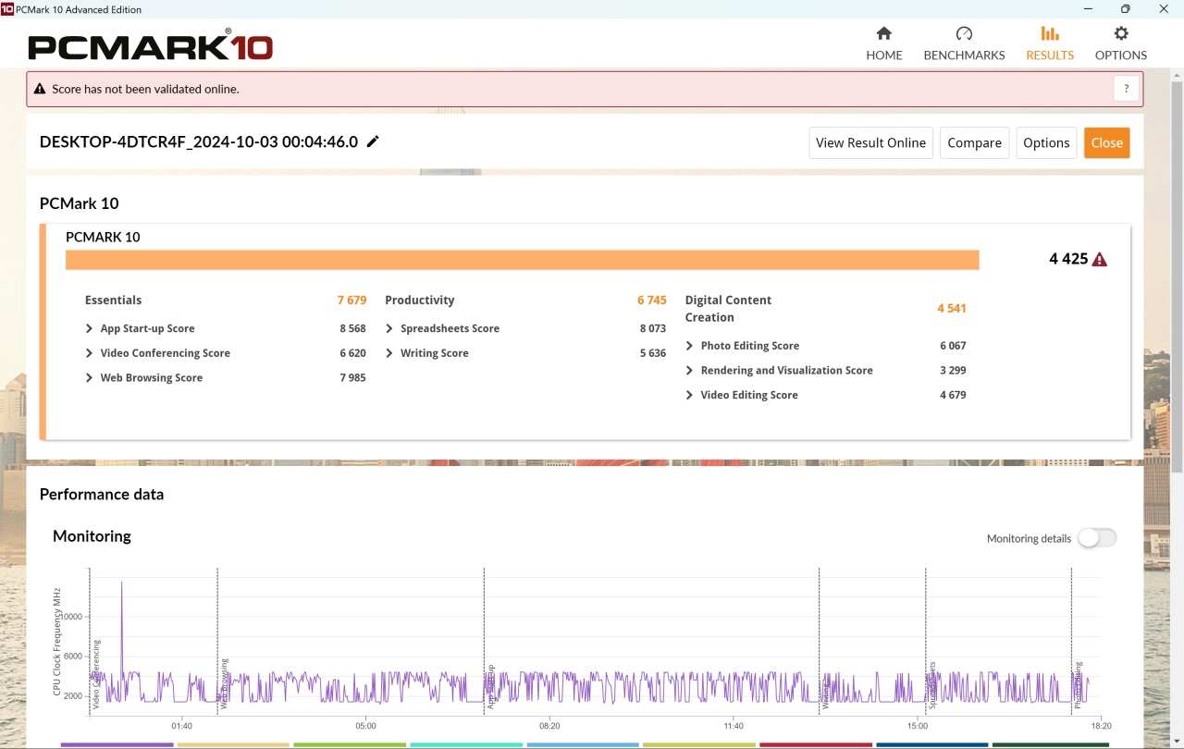Click the App Start-up marker in chart

click(x=490, y=687)
